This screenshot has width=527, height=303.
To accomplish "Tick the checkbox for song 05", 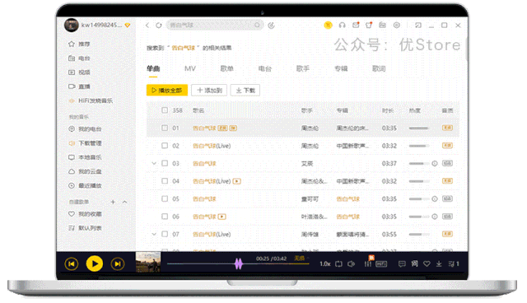I will tap(165, 199).
